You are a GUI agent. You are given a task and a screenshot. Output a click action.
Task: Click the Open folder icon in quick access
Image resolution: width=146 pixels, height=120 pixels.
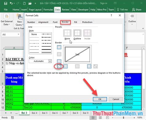point(30,3)
